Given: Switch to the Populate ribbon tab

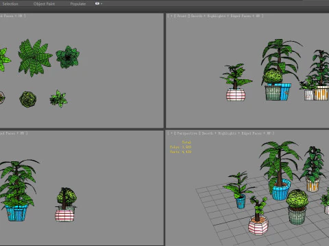Looking at the screenshot, I should click(x=78, y=3).
